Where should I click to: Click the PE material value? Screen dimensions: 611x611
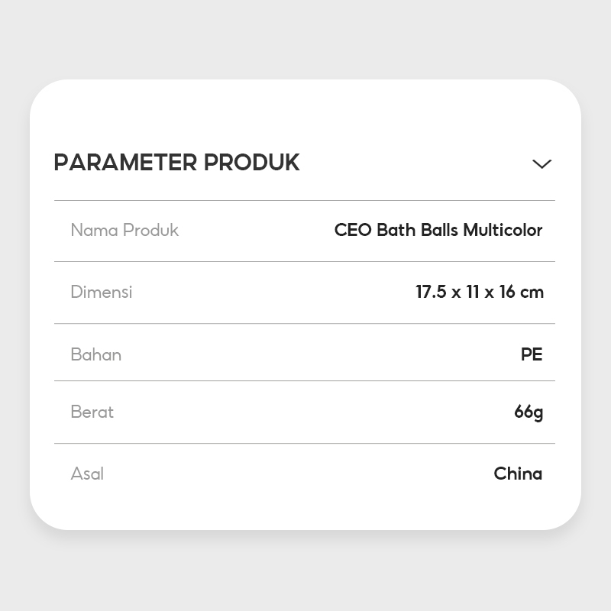point(532,354)
